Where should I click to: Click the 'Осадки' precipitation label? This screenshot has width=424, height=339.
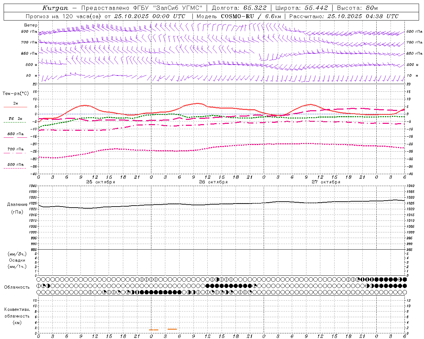click(17, 260)
